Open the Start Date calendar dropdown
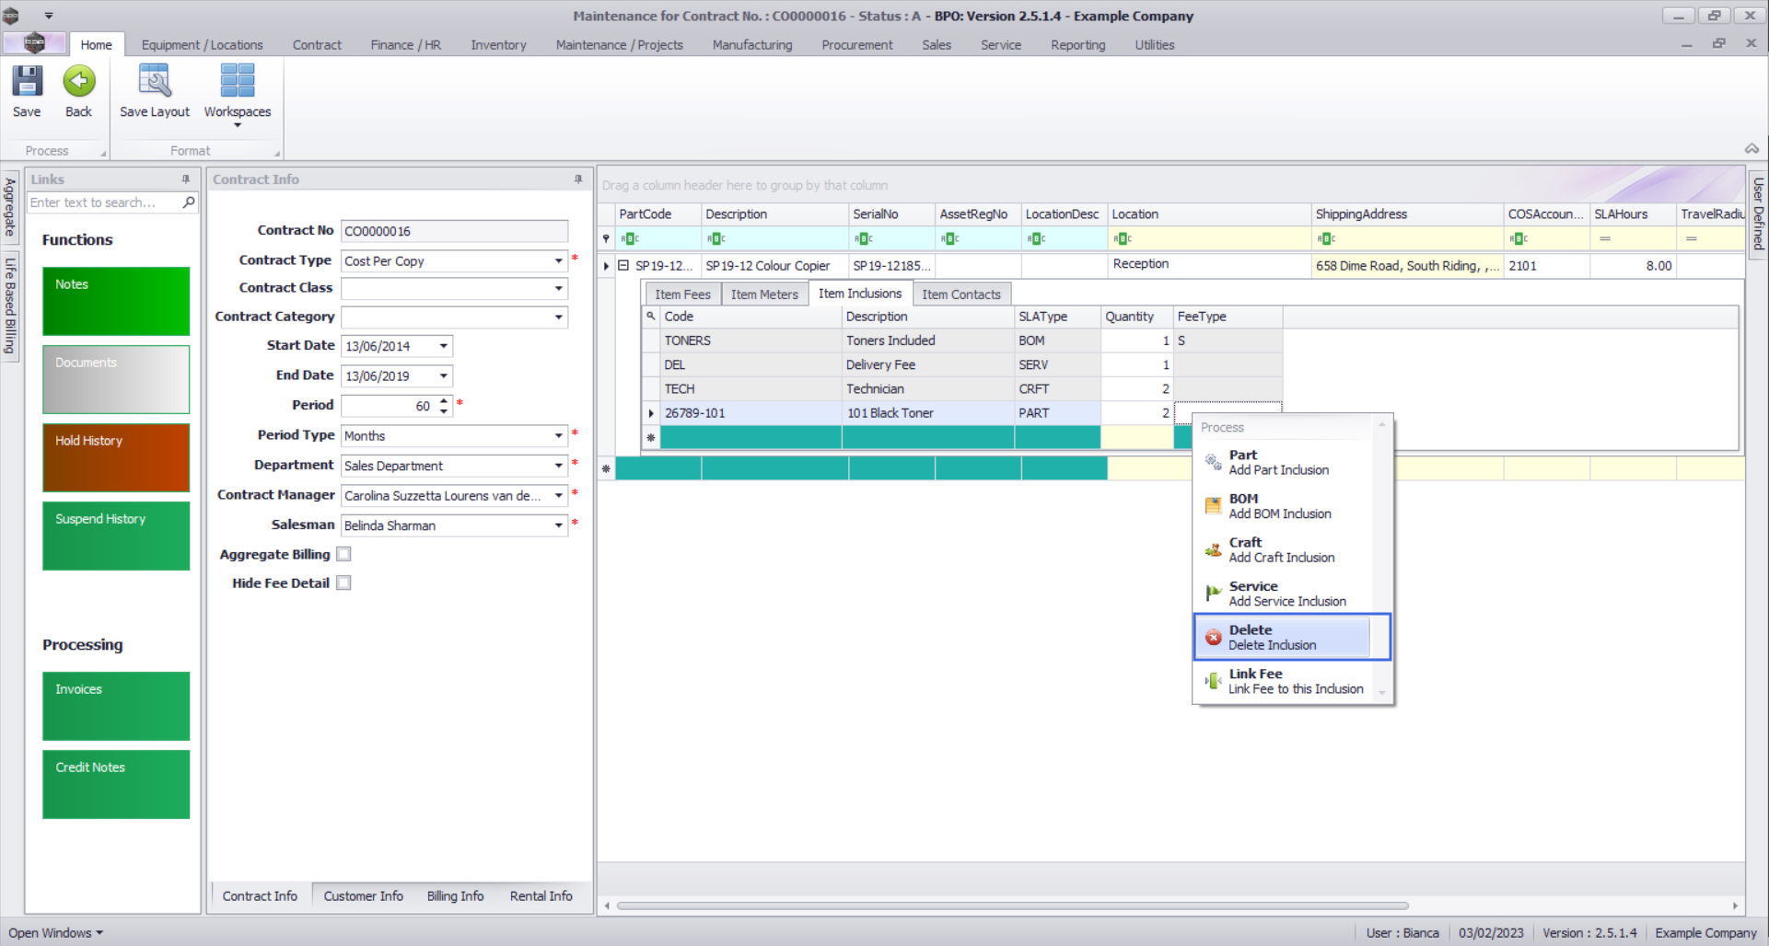 point(444,346)
